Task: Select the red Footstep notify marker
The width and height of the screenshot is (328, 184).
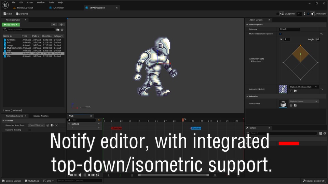Action: 117,128
